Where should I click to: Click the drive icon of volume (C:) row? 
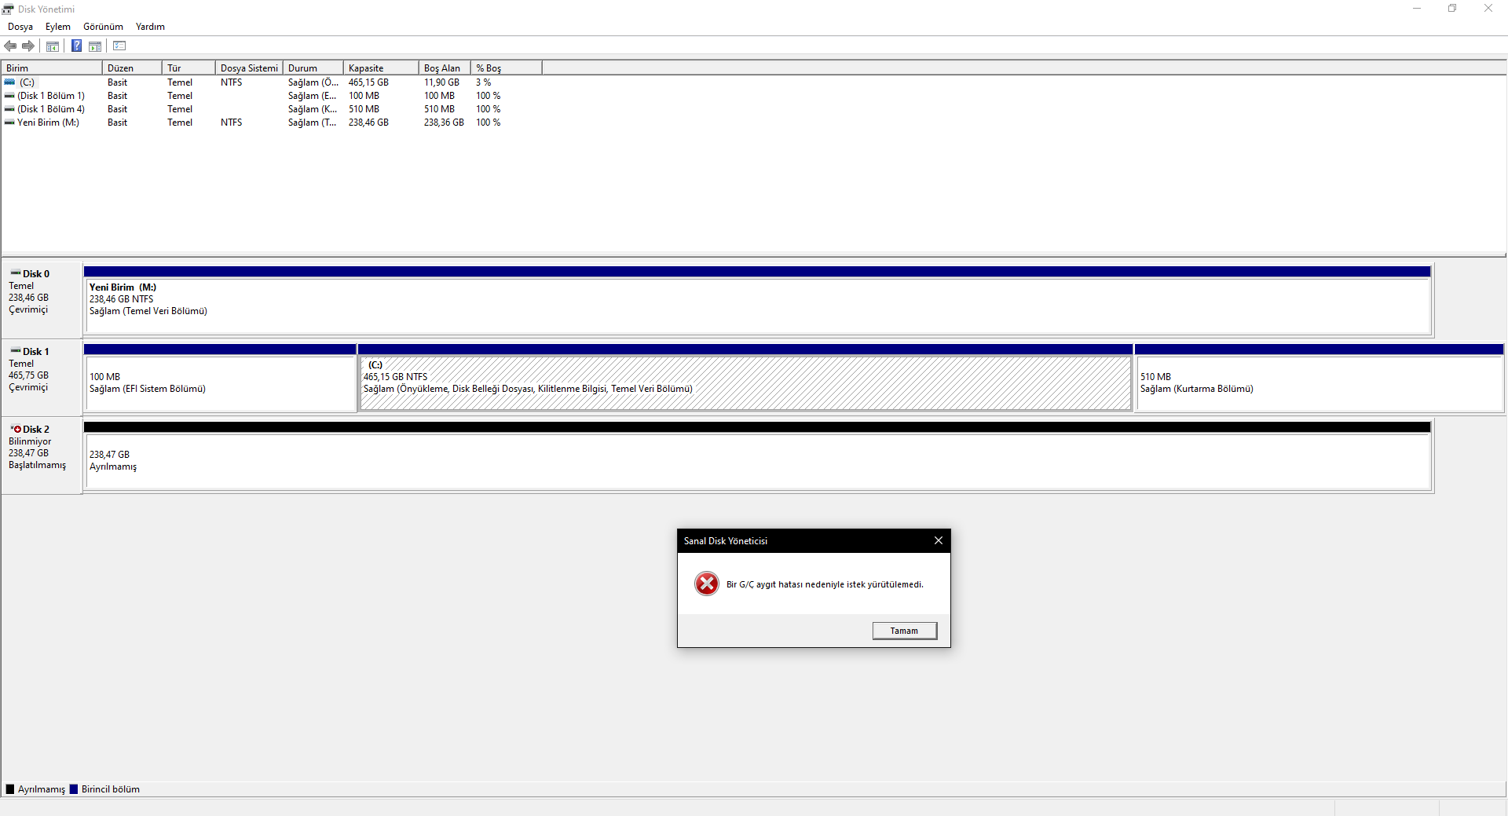click(9, 82)
